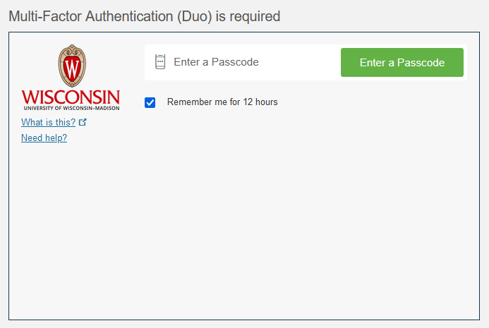Screen dimensions: 489x328
Task: Click the placeholder text Enter a Passcode
Action: [x=216, y=62]
